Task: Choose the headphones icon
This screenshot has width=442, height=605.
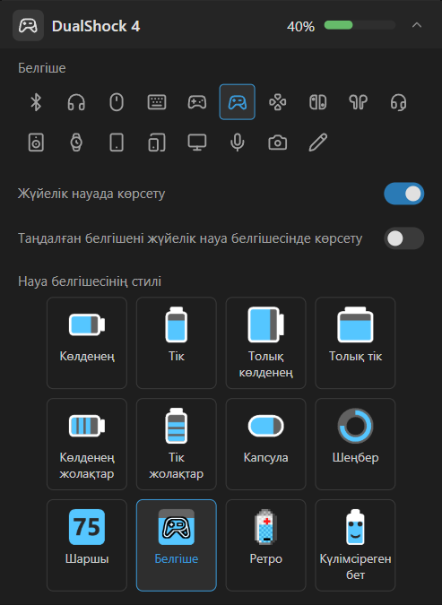Action: 76,102
